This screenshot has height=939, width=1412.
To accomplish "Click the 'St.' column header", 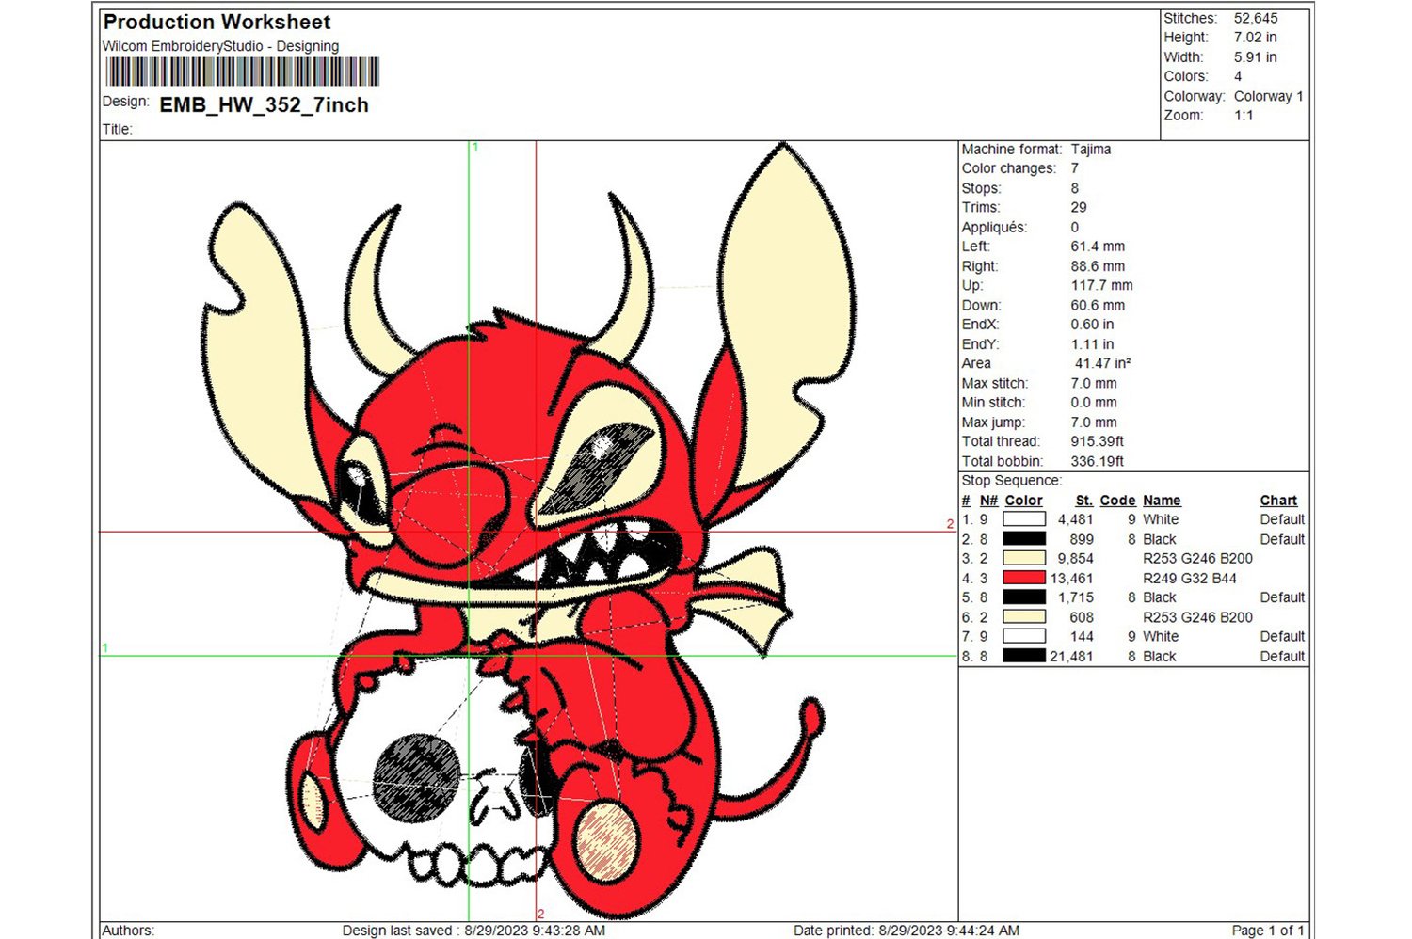I will [x=1084, y=501].
